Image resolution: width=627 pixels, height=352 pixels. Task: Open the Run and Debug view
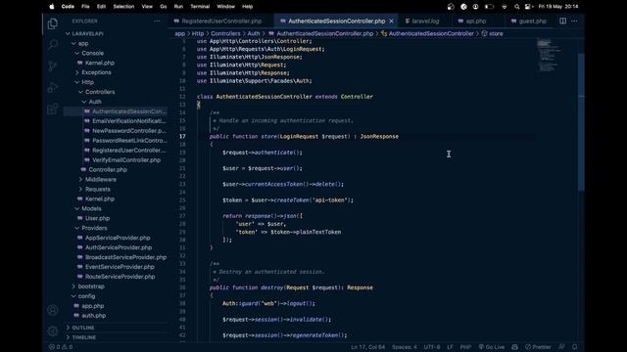coord(52,87)
